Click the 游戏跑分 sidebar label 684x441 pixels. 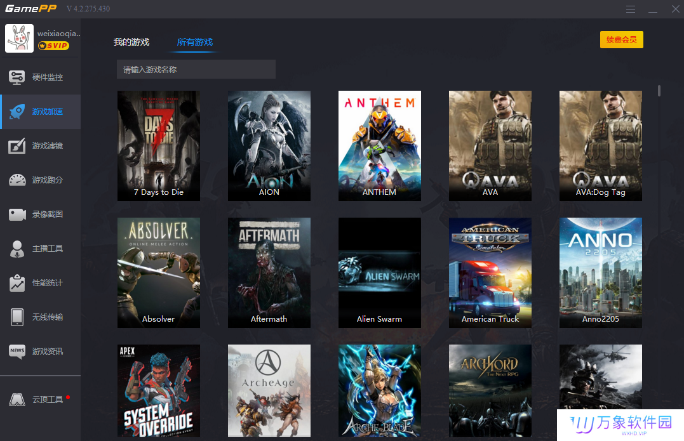[48, 180]
